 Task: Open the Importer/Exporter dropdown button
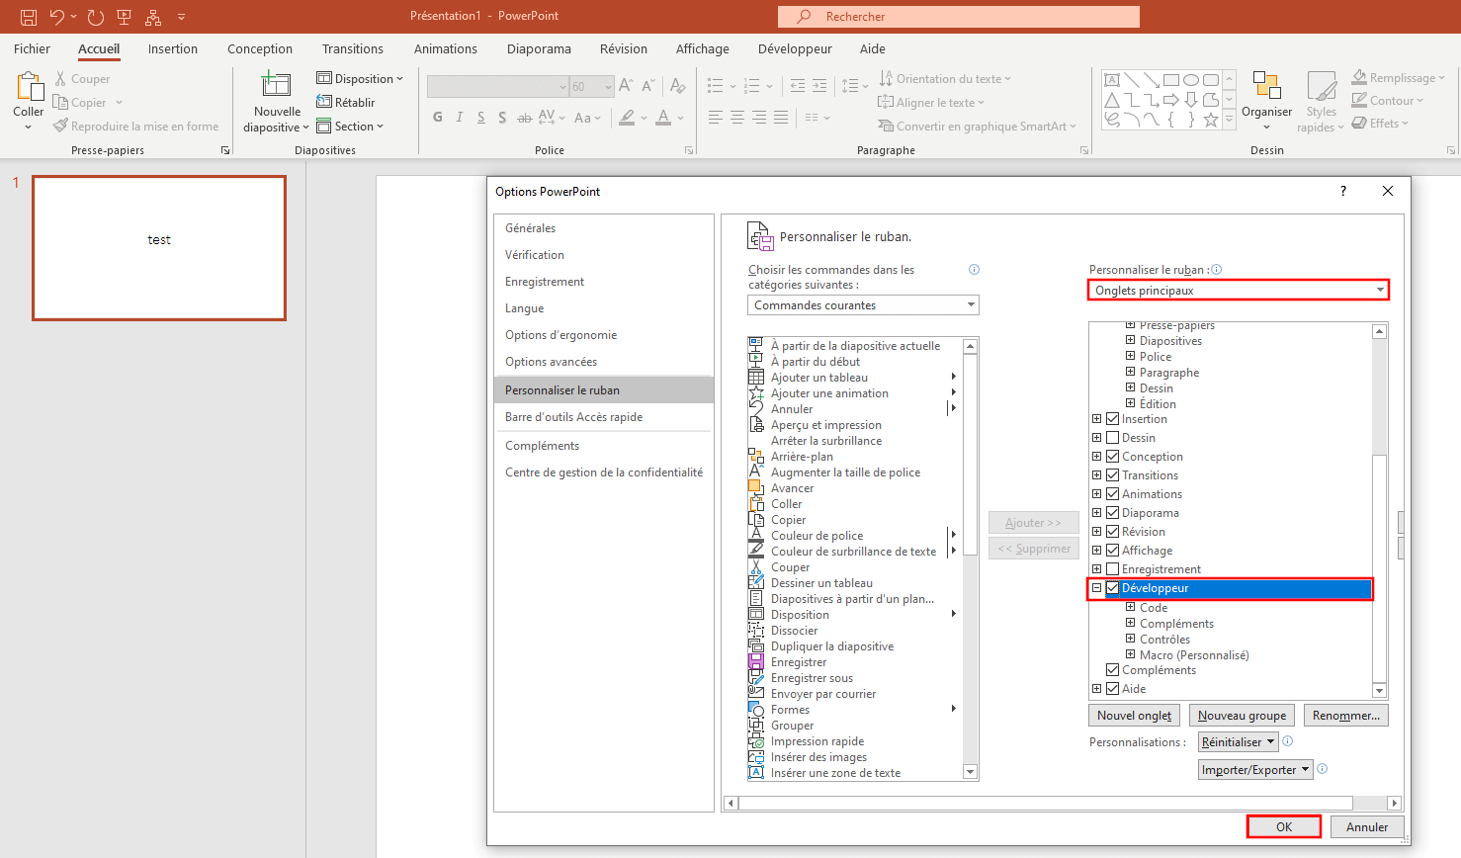[1255, 770]
